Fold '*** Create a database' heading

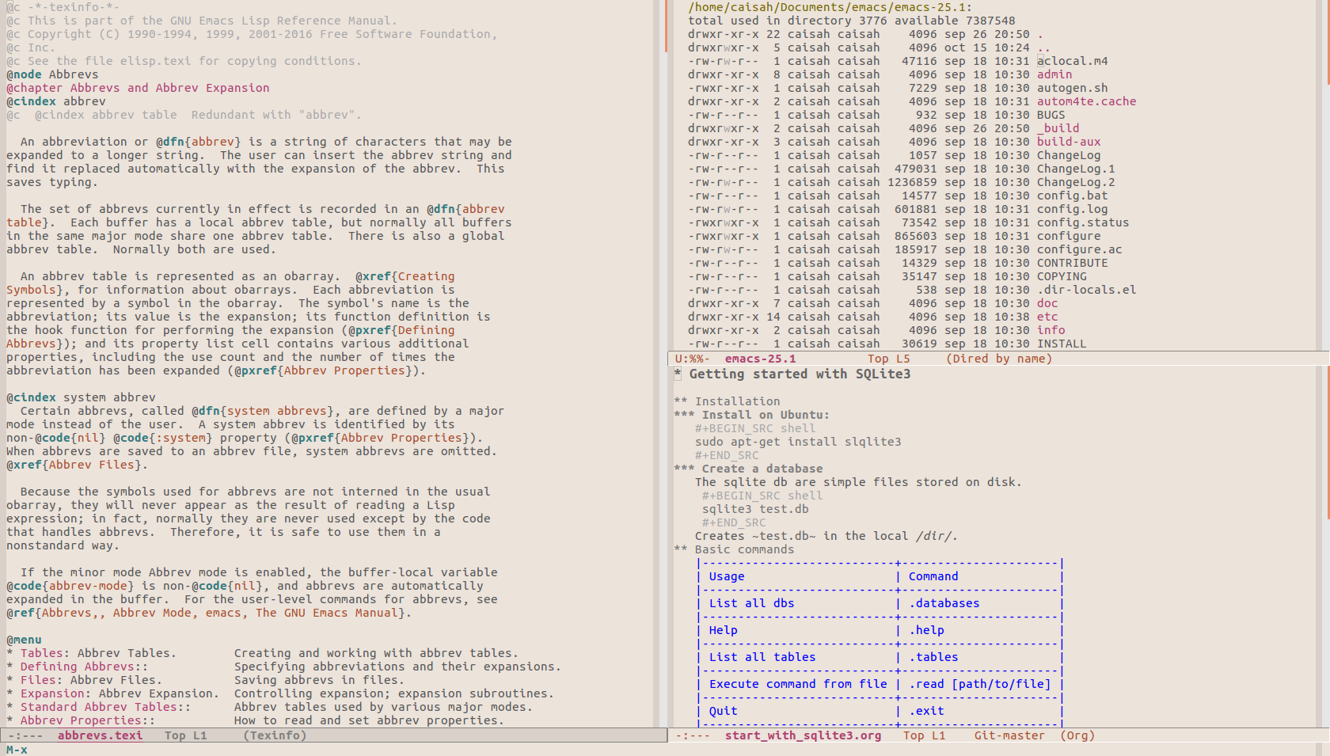pos(749,469)
